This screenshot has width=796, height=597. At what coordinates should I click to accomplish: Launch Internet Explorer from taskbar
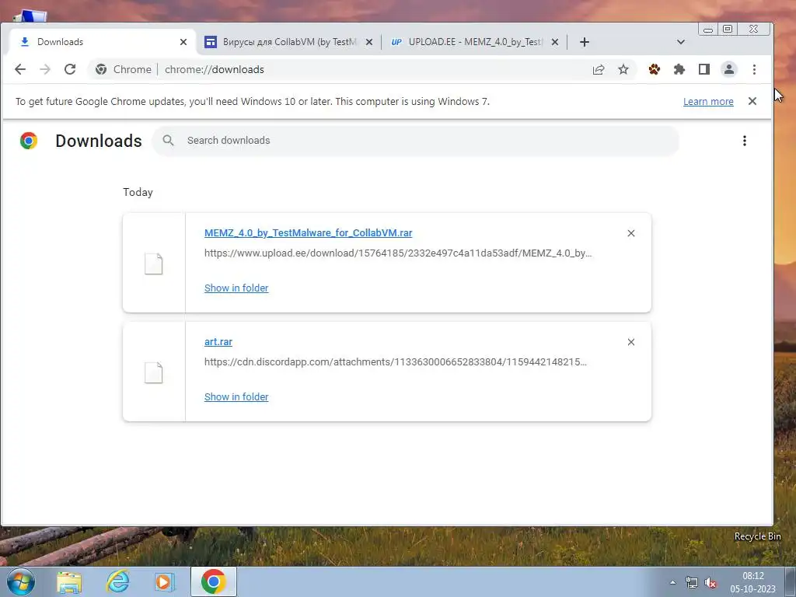[117, 582]
